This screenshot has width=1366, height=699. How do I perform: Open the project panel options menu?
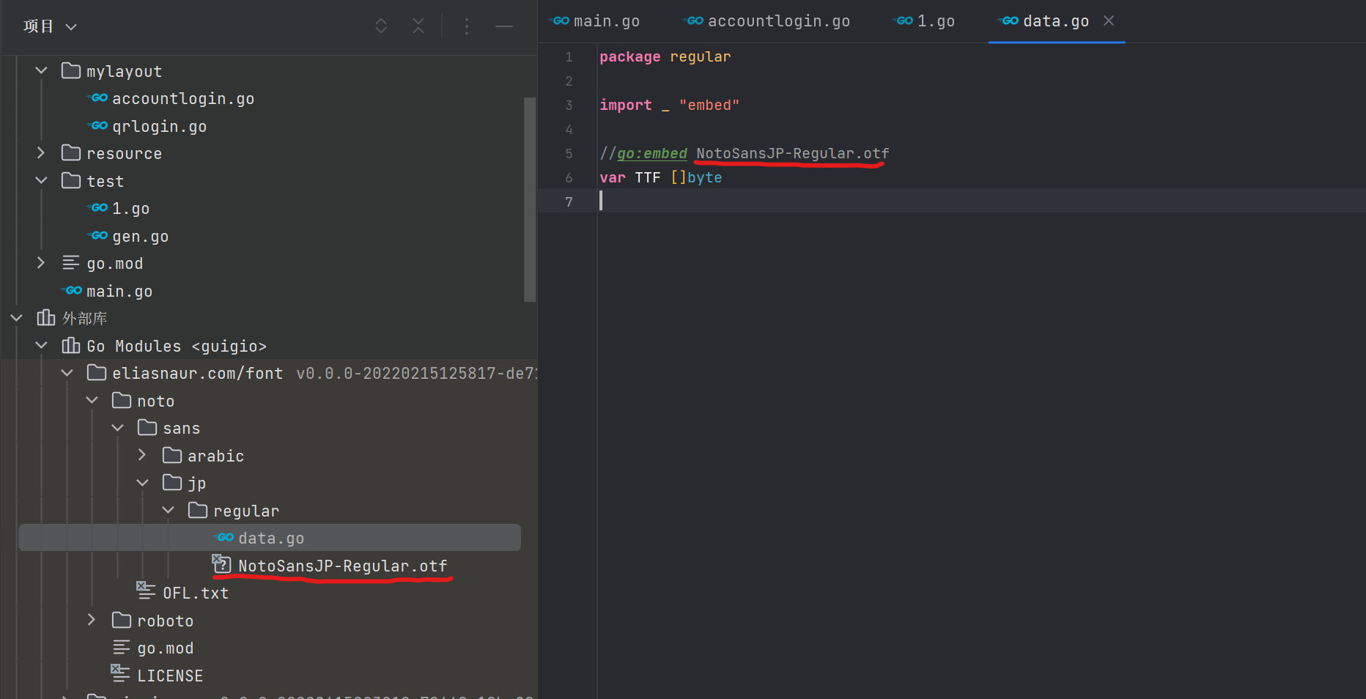click(x=467, y=26)
